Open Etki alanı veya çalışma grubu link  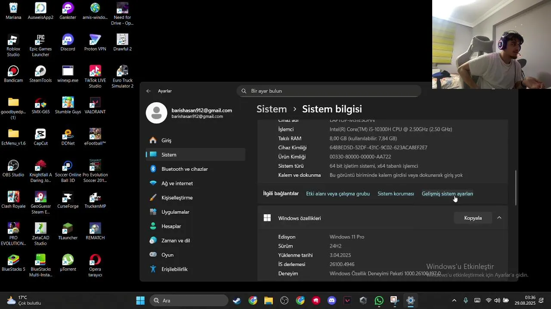338,194
